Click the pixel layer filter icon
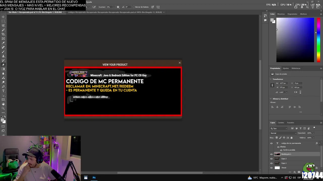Image resolution: width=323 pixels, height=181 pixels. [x=292, y=128]
